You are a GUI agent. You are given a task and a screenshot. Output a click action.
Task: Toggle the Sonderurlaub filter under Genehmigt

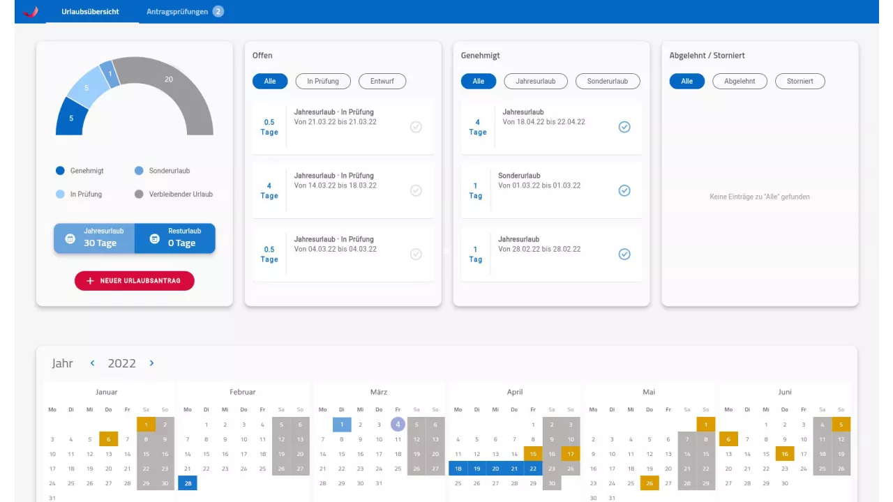(x=608, y=81)
